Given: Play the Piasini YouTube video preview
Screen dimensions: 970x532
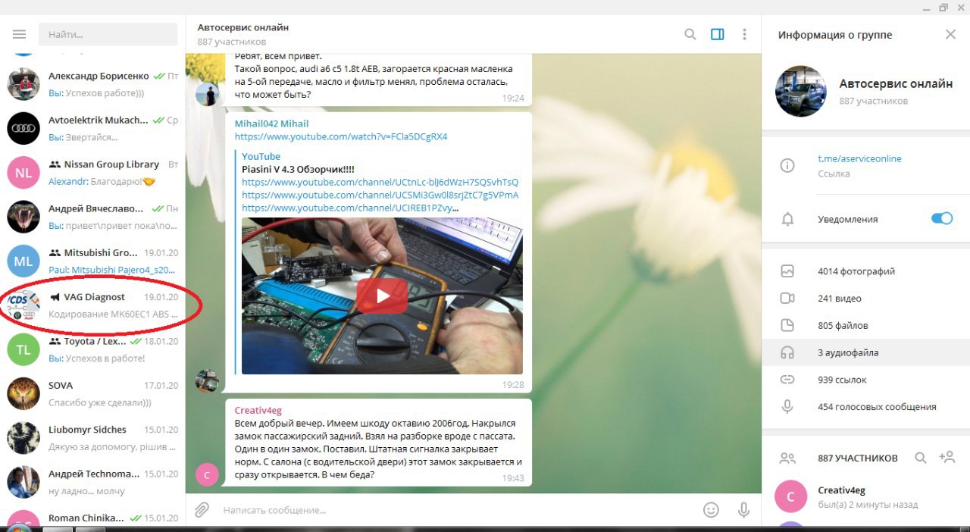Looking at the screenshot, I should click(x=382, y=296).
